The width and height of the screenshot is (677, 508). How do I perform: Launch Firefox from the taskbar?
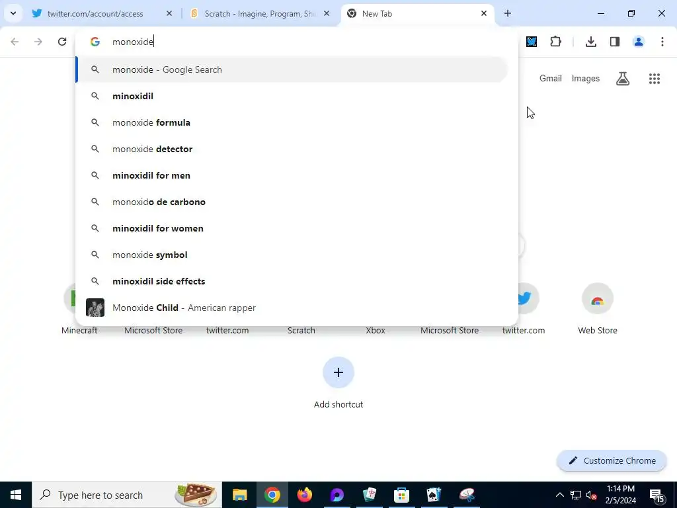(x=304, y=495)
